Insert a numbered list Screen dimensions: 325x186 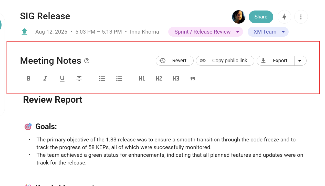pos(119,79)
